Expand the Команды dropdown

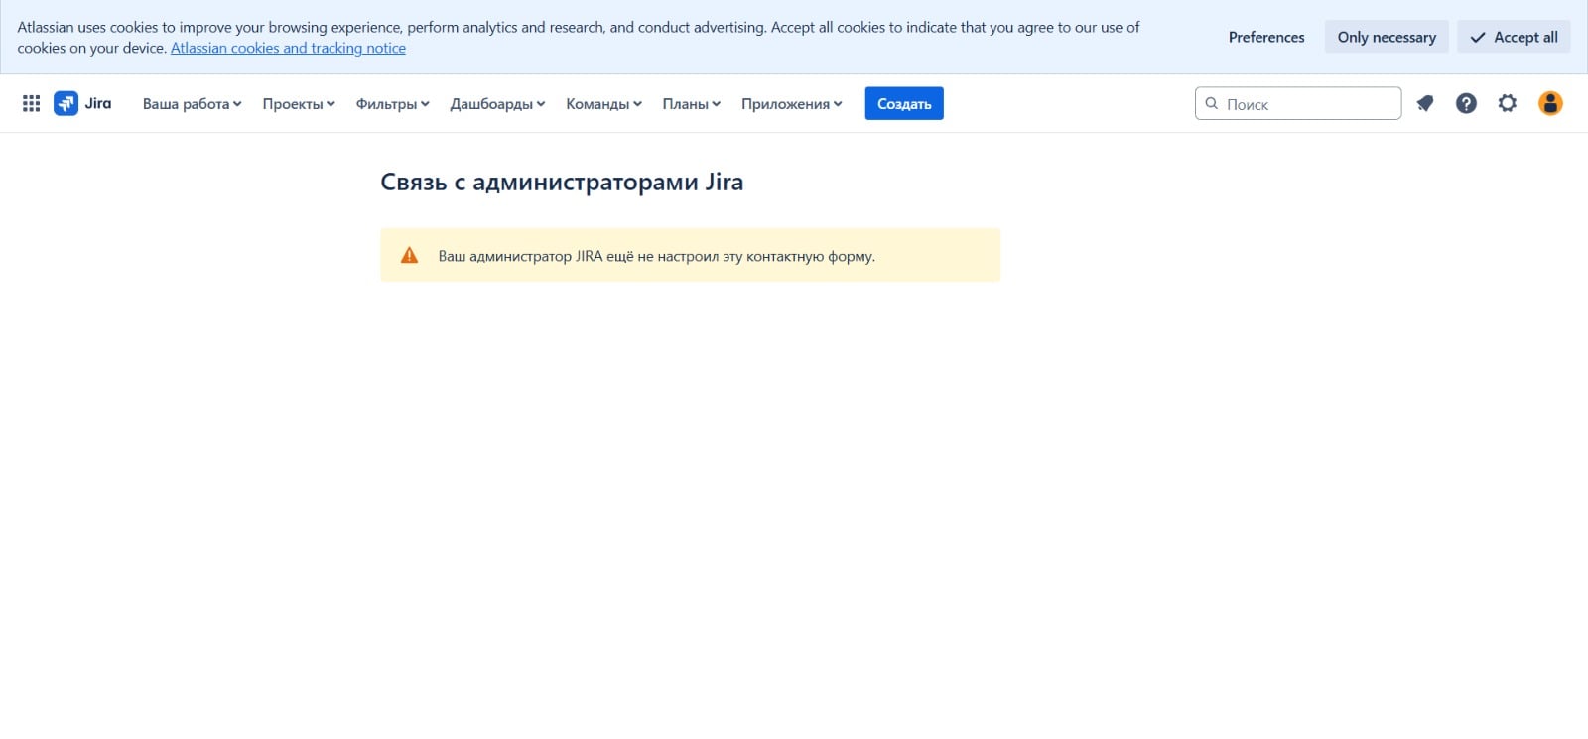[603, 104]
